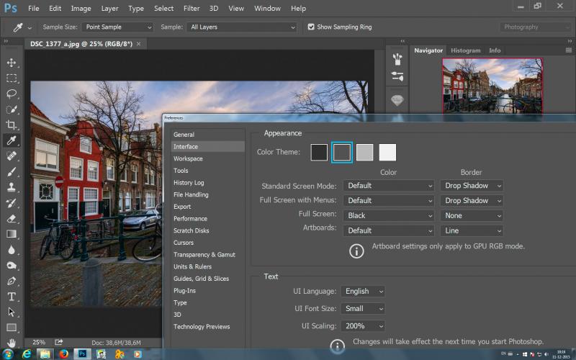
Task: Open Firefox from the taskbar
Action: (64, 354)
